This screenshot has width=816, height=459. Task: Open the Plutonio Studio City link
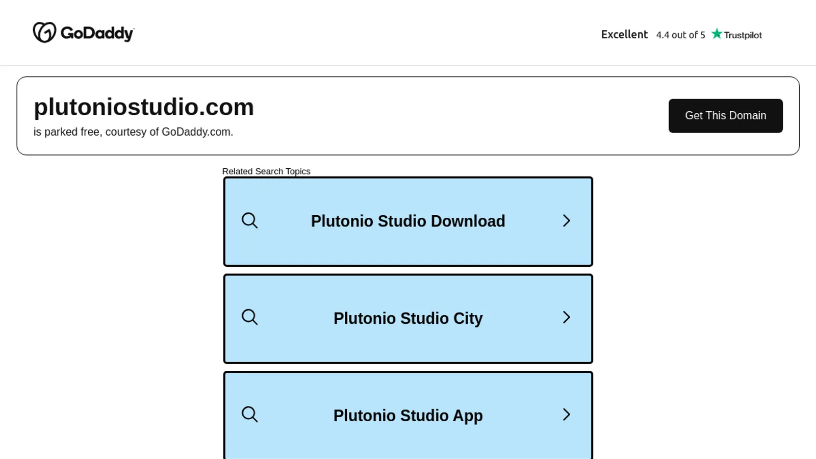(408, 319)
